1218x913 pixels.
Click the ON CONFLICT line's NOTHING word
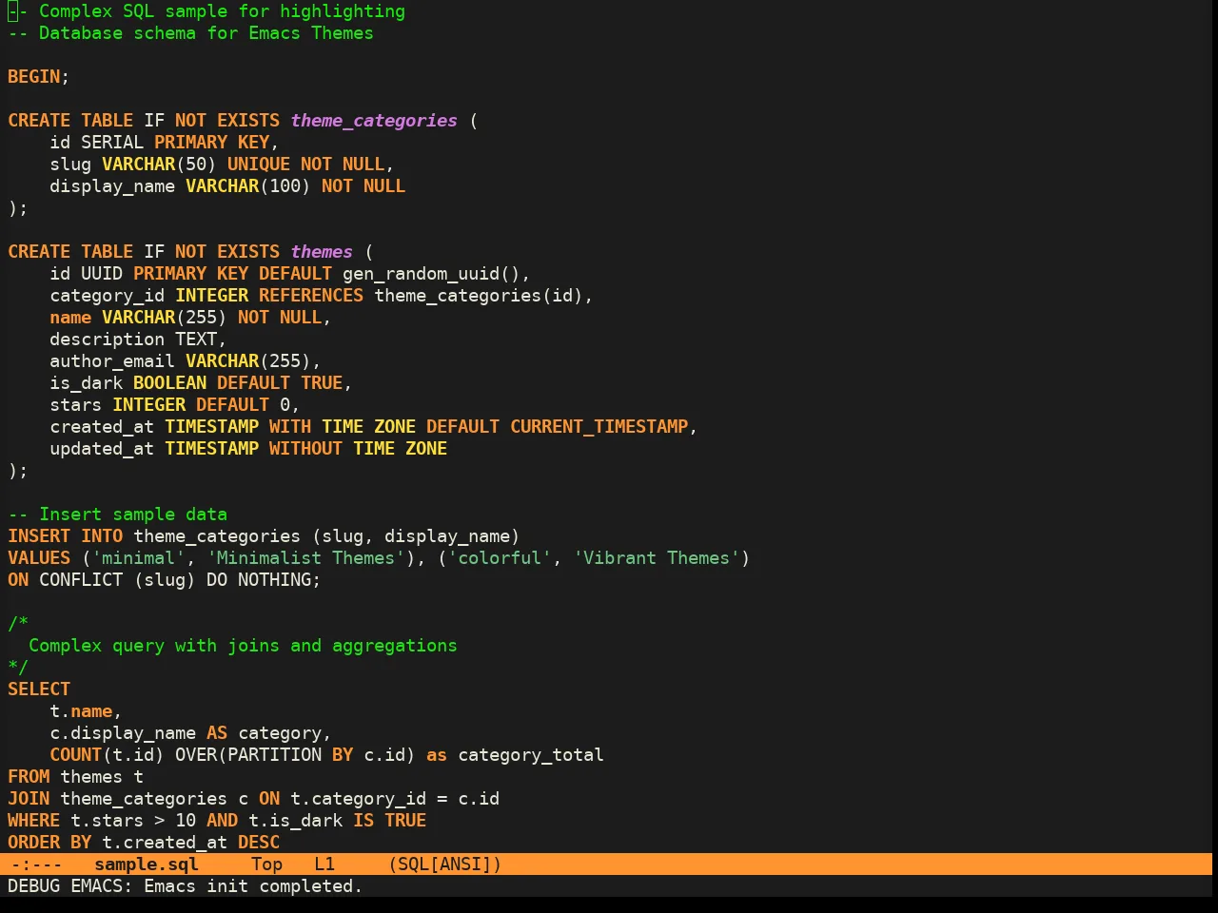tap(274, 580)
